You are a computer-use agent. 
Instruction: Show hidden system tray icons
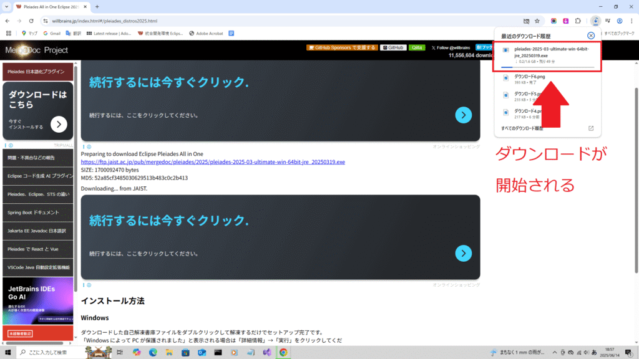coord(554,353)
